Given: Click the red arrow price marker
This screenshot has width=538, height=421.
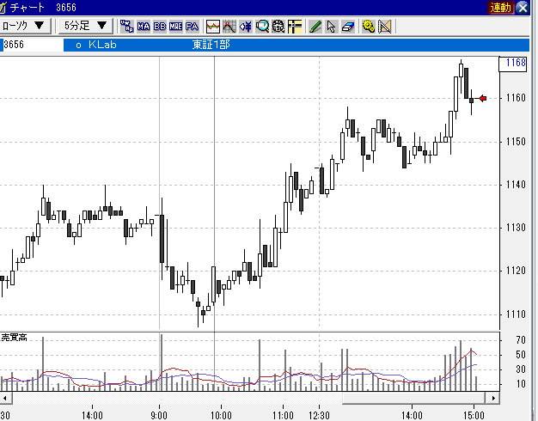Looking at the screenshot, I should coord(483,99).
